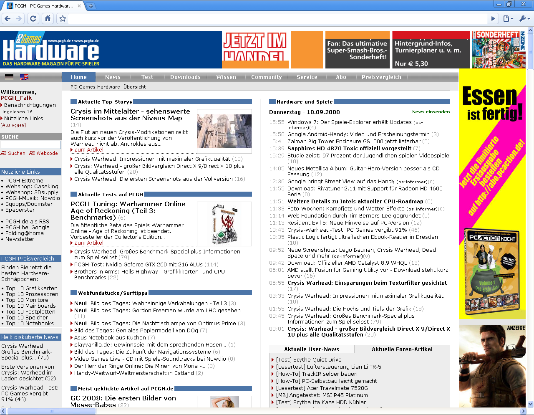The image size is (534, 415).
Task: Click the PC Action Kocht DVD advertisement
Action: click(491, 273)
